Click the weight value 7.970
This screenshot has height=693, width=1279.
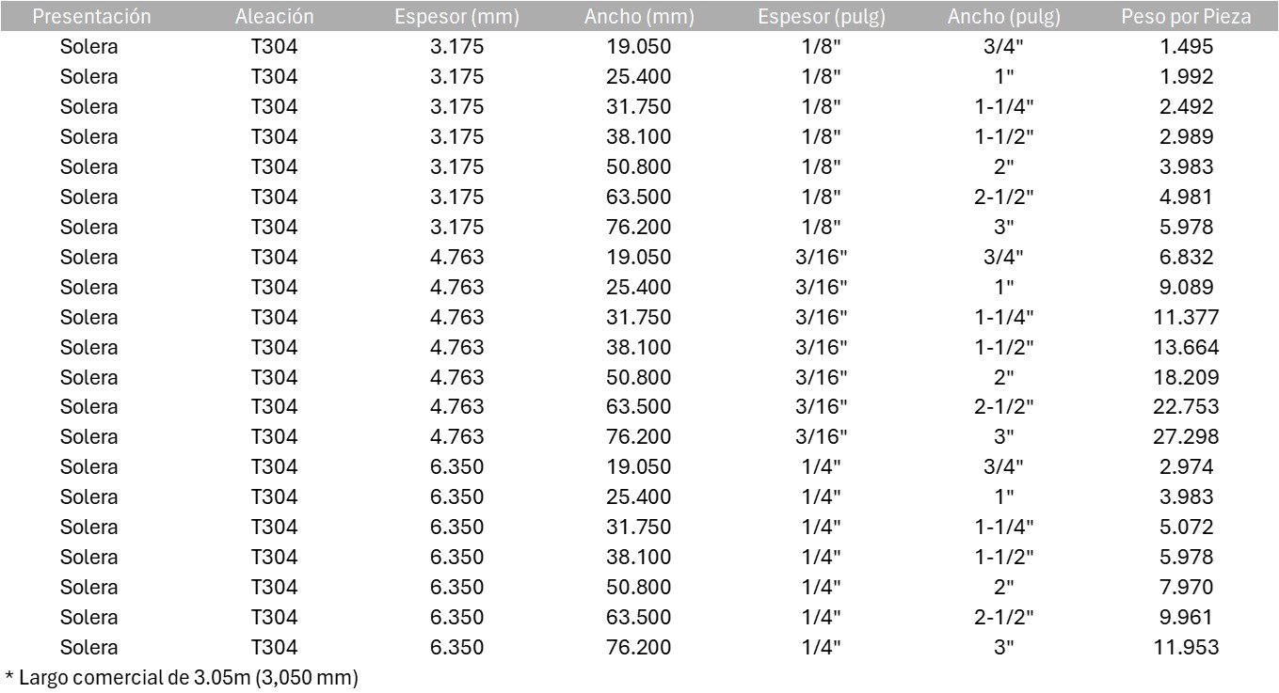(x=1187, y=587)
